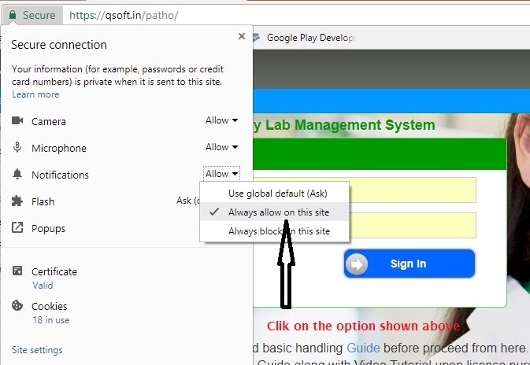Click the first yellow login input field

click(x=410, y=190)
